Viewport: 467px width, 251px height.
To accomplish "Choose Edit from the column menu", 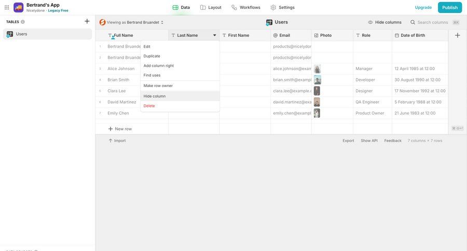I will pos(180,47).
